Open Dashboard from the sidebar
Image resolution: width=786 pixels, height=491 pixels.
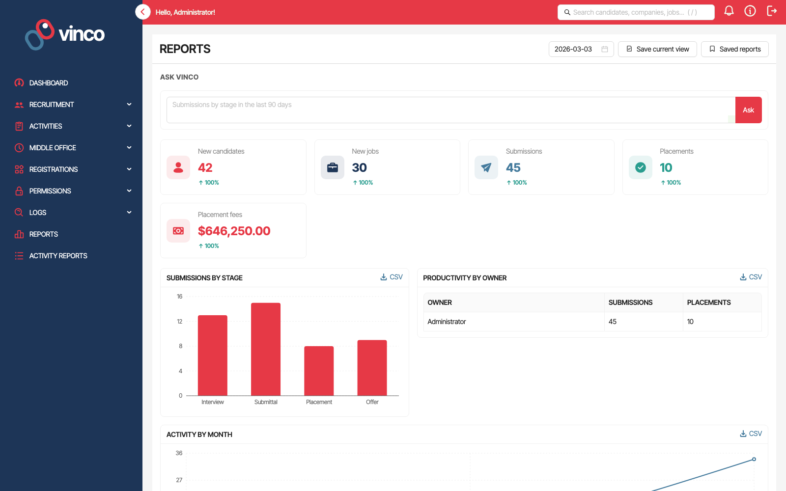49,83
